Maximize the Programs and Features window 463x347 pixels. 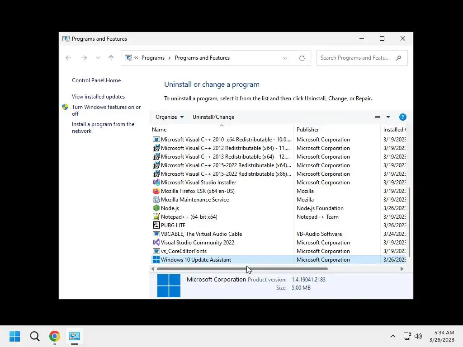pos(382,38)
